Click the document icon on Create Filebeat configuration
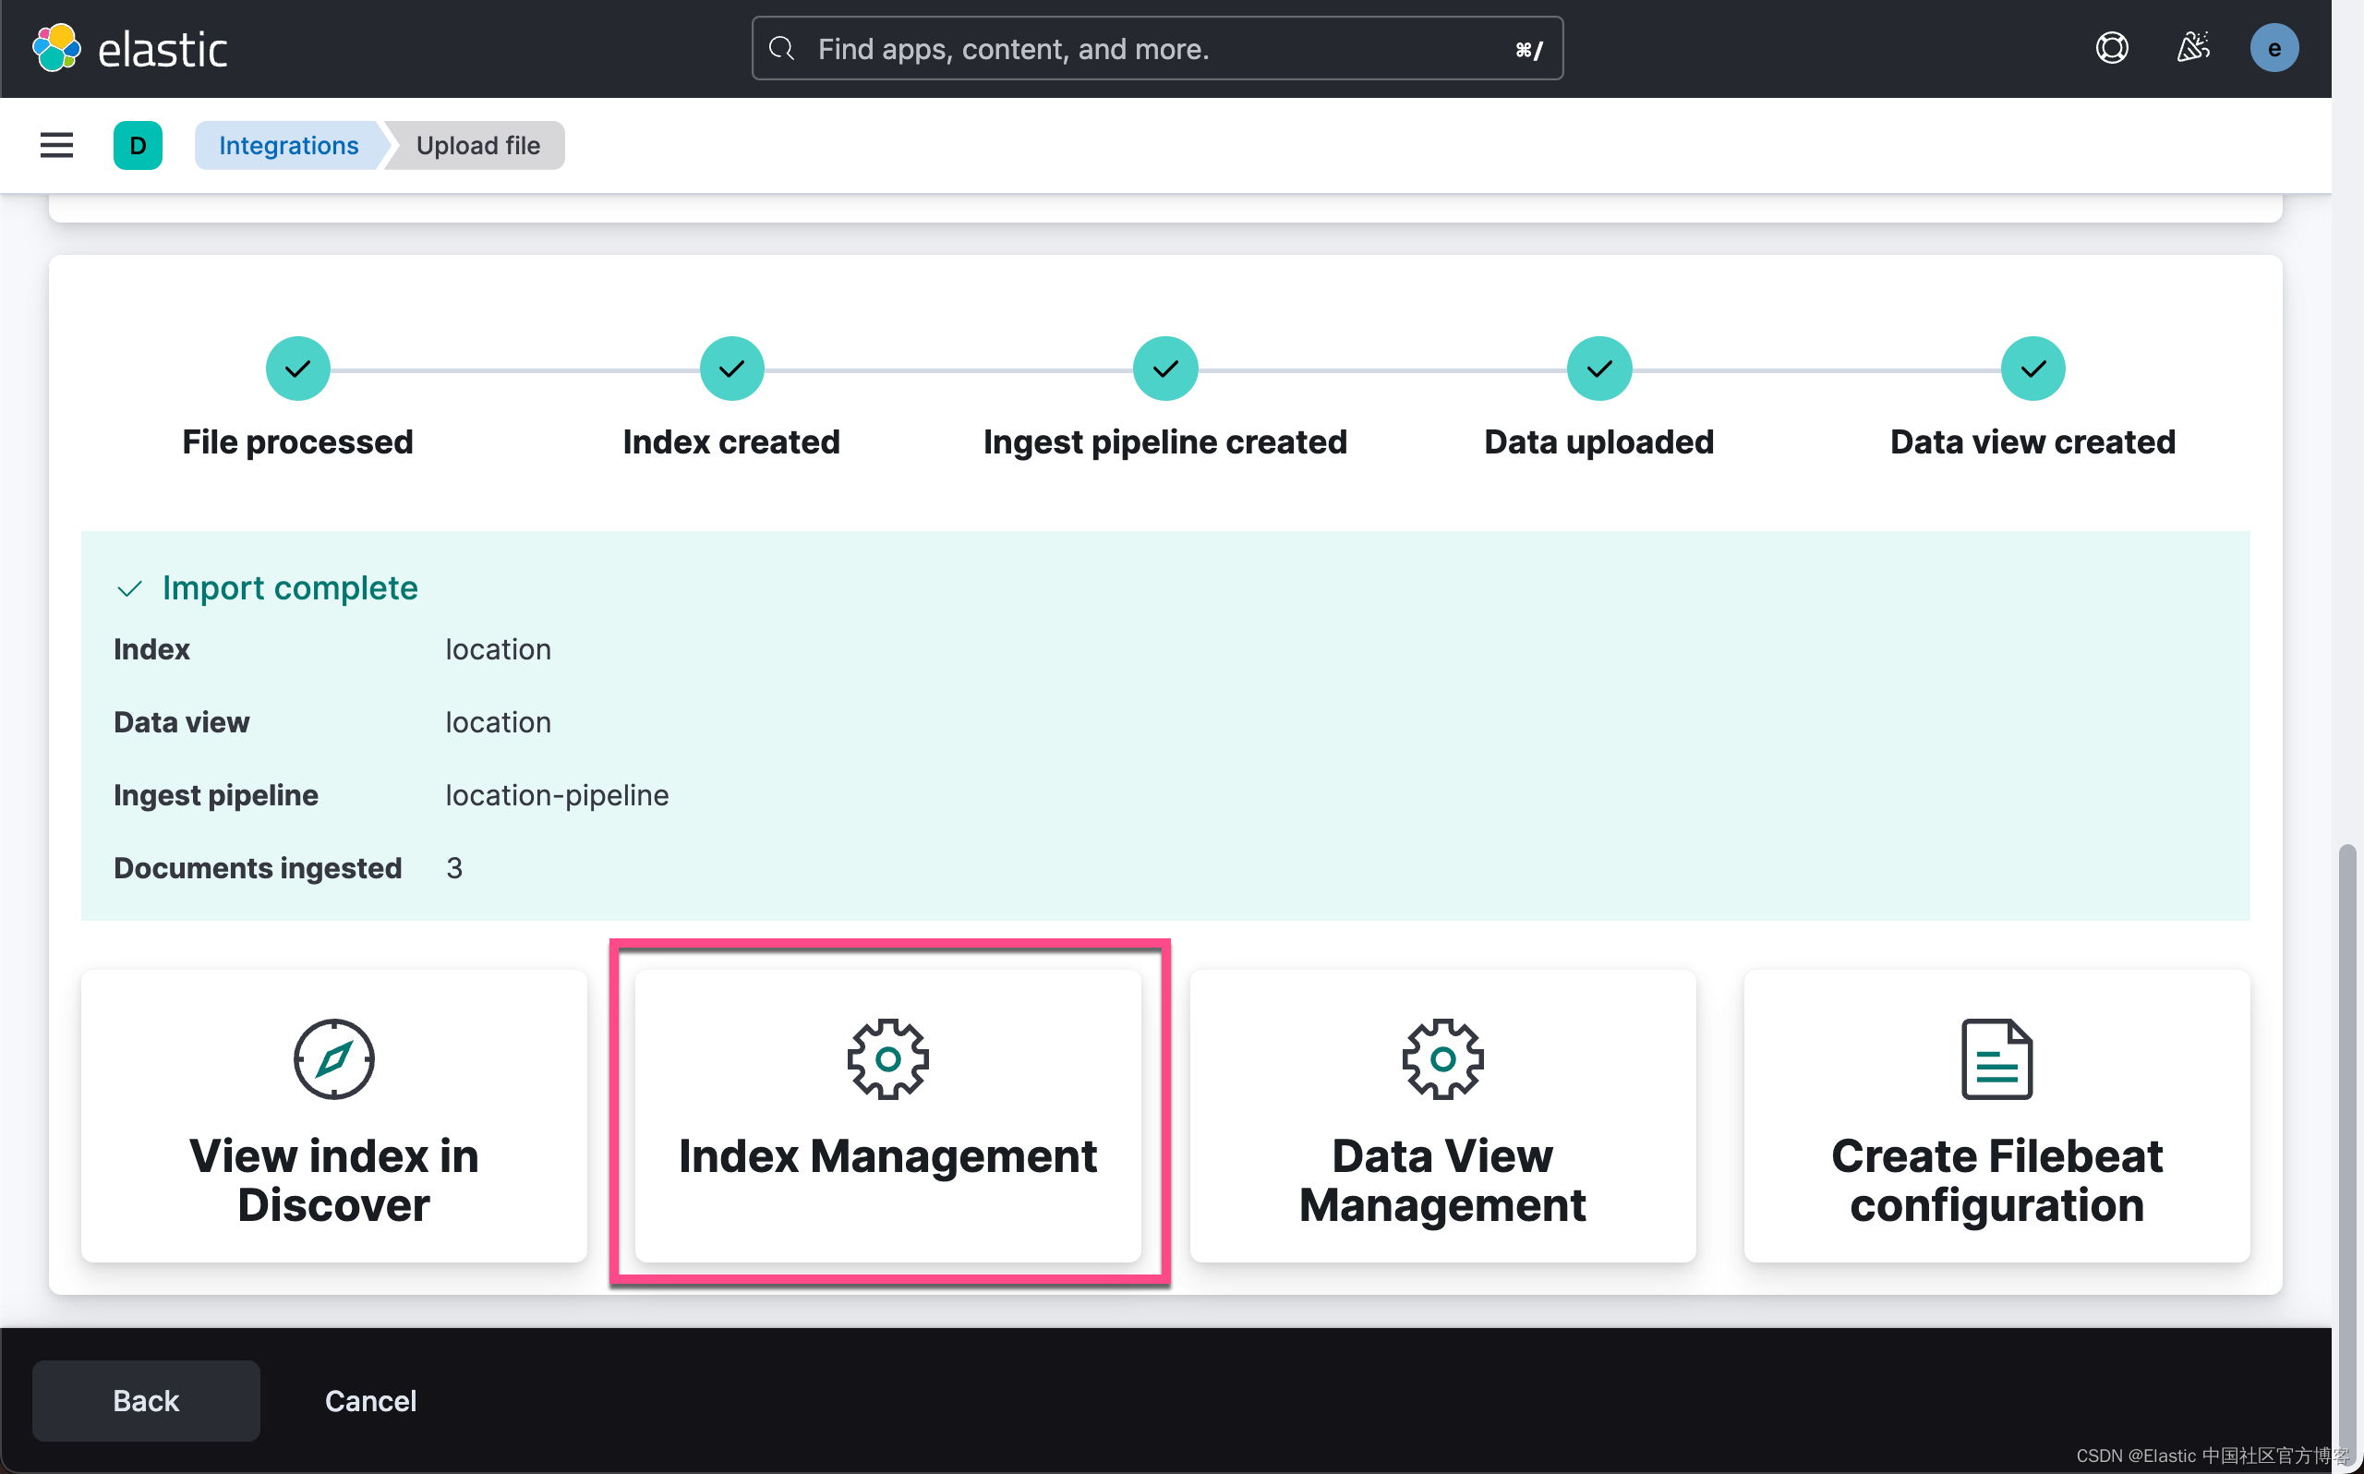The image size is (2364, 1474). tap(1996, 1059)
